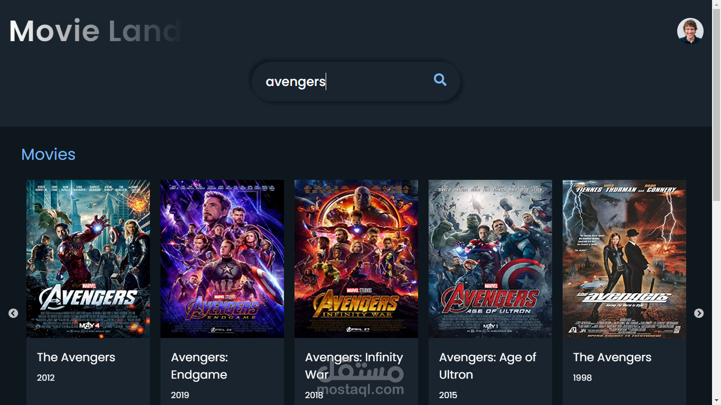Click the Movie Land logo title
The image size is (721, 405).
(96, 31)
